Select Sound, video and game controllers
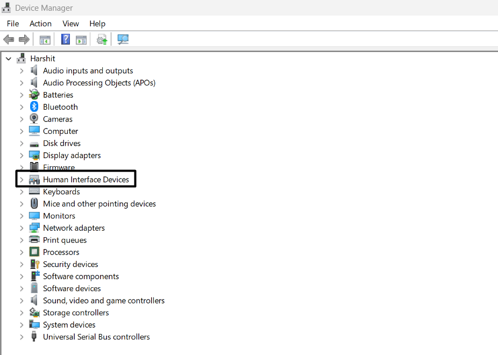498x355 pixels. coord(103,301)
